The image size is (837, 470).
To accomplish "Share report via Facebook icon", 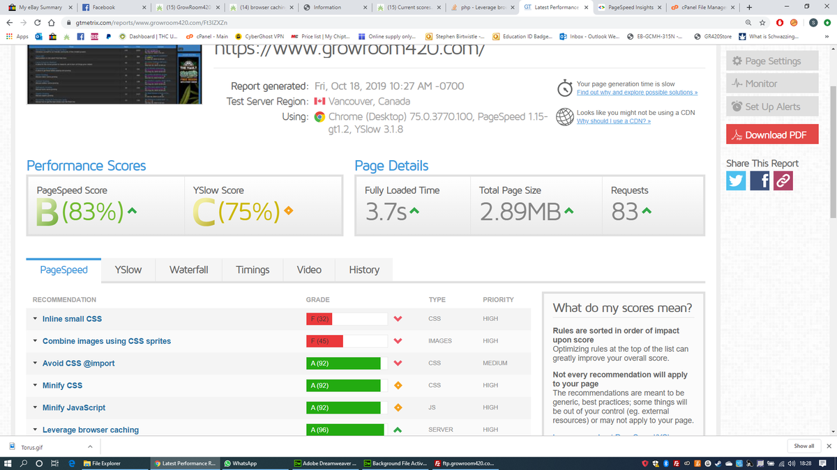I will click(760, 181).
